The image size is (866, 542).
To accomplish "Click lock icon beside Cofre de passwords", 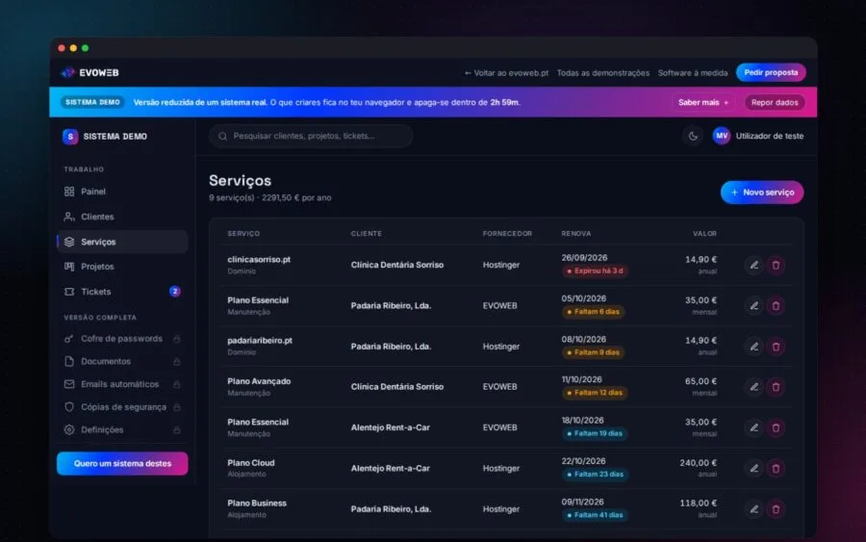I will click(x=177, y=339).
